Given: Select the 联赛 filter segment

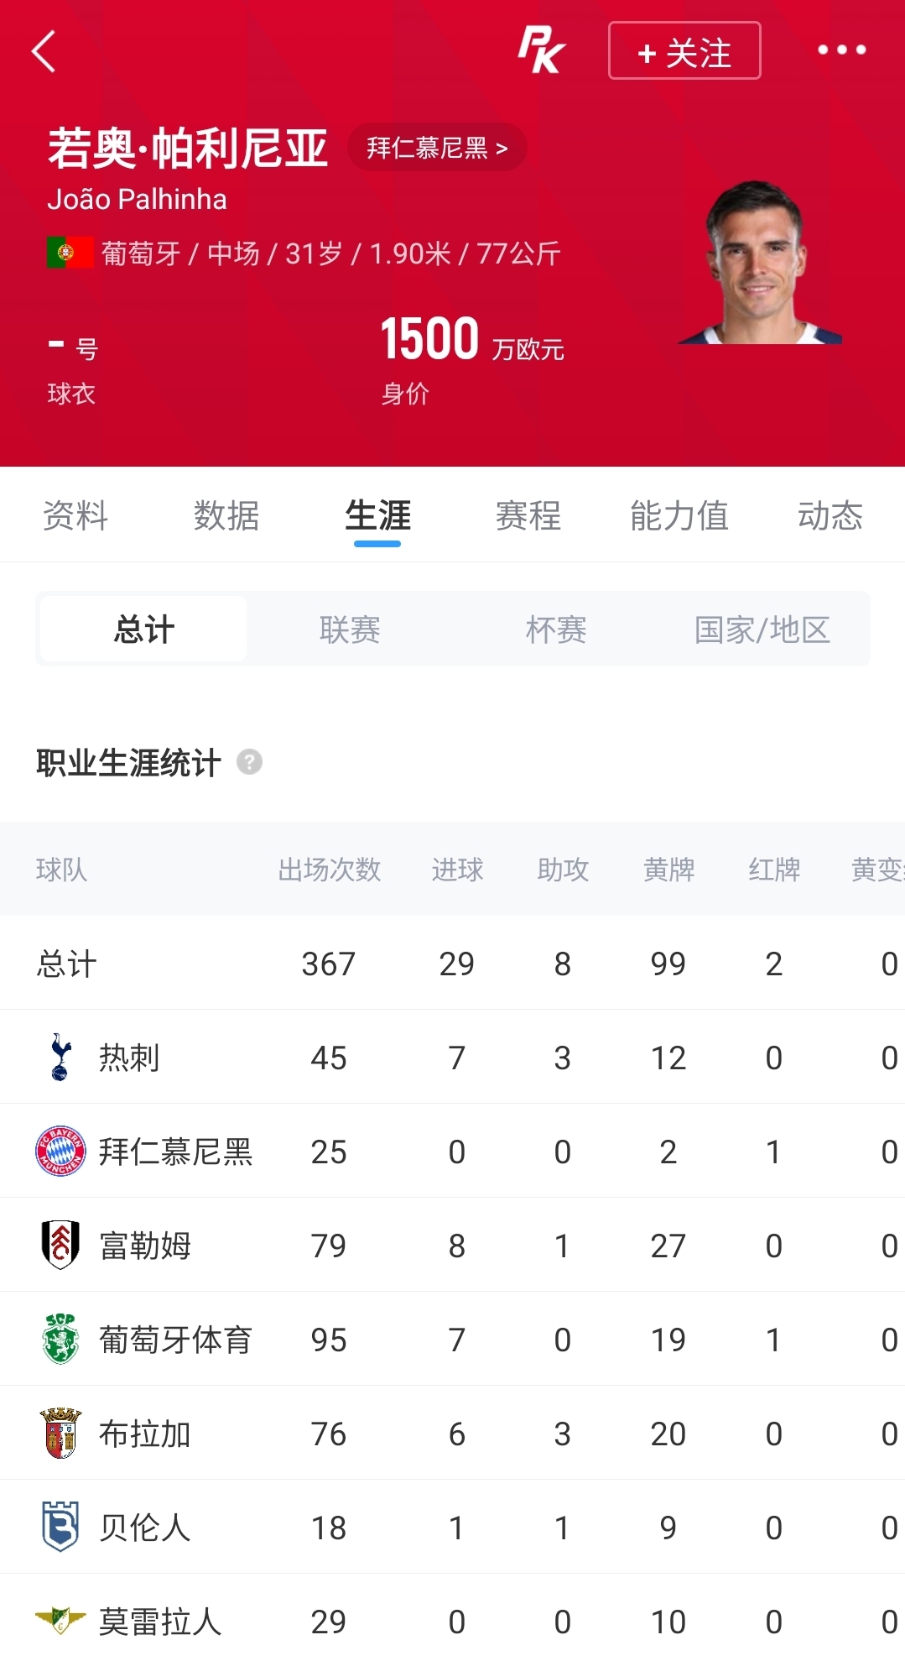Looking at the screenshot, I should (350, 629).
